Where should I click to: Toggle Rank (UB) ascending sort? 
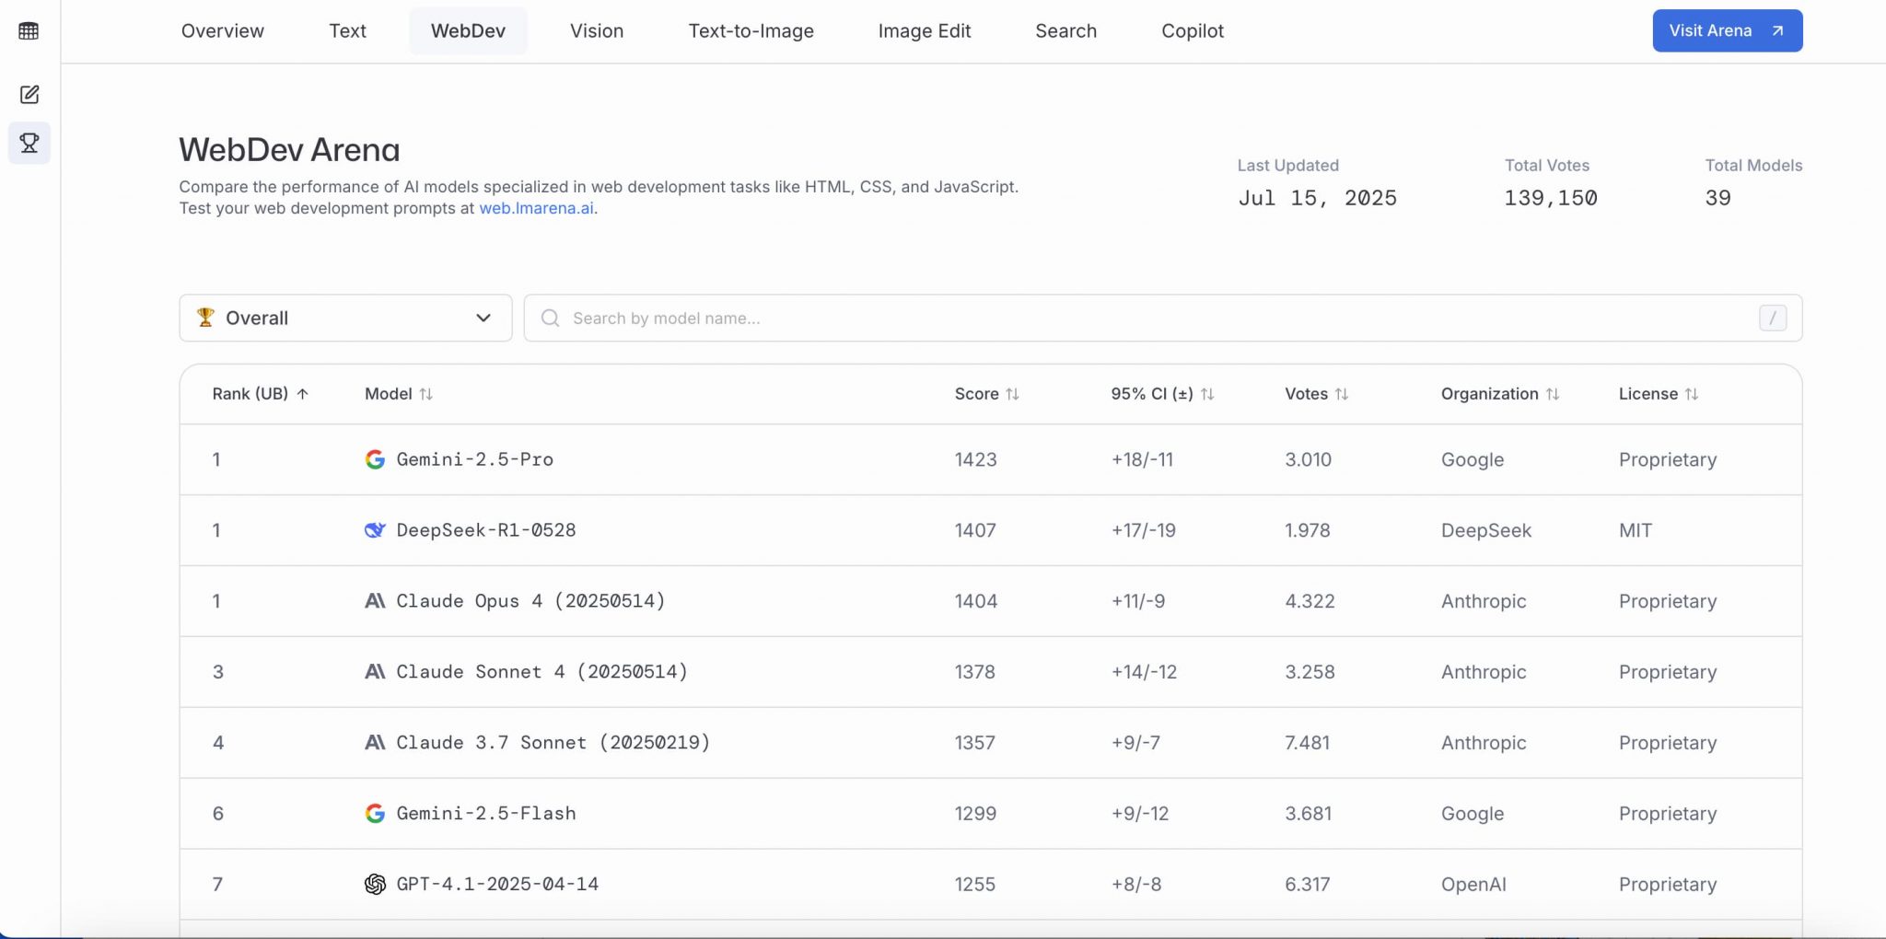(x=302, y=394)
